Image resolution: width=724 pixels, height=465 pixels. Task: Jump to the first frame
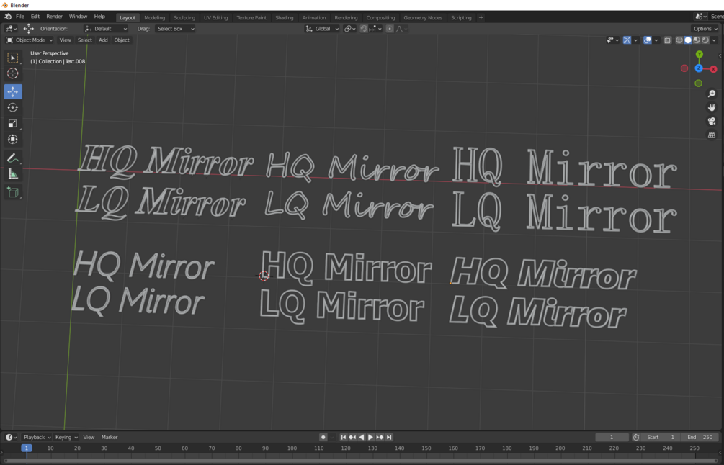(x=343, y=438)
